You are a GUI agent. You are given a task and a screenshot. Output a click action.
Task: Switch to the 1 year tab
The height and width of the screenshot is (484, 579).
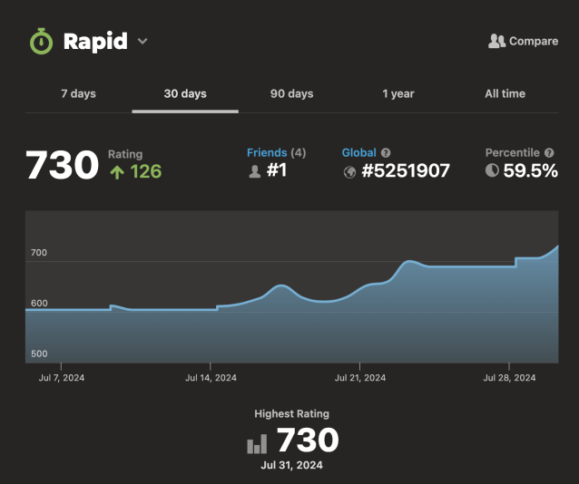click(x=398, y=94)
